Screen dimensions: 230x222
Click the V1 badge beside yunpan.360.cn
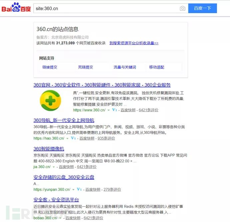click(79, 189)
